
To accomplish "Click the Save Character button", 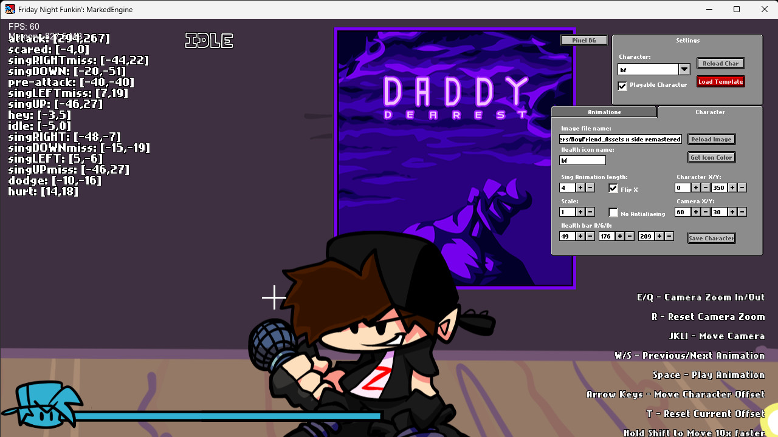I will (712, 238).
